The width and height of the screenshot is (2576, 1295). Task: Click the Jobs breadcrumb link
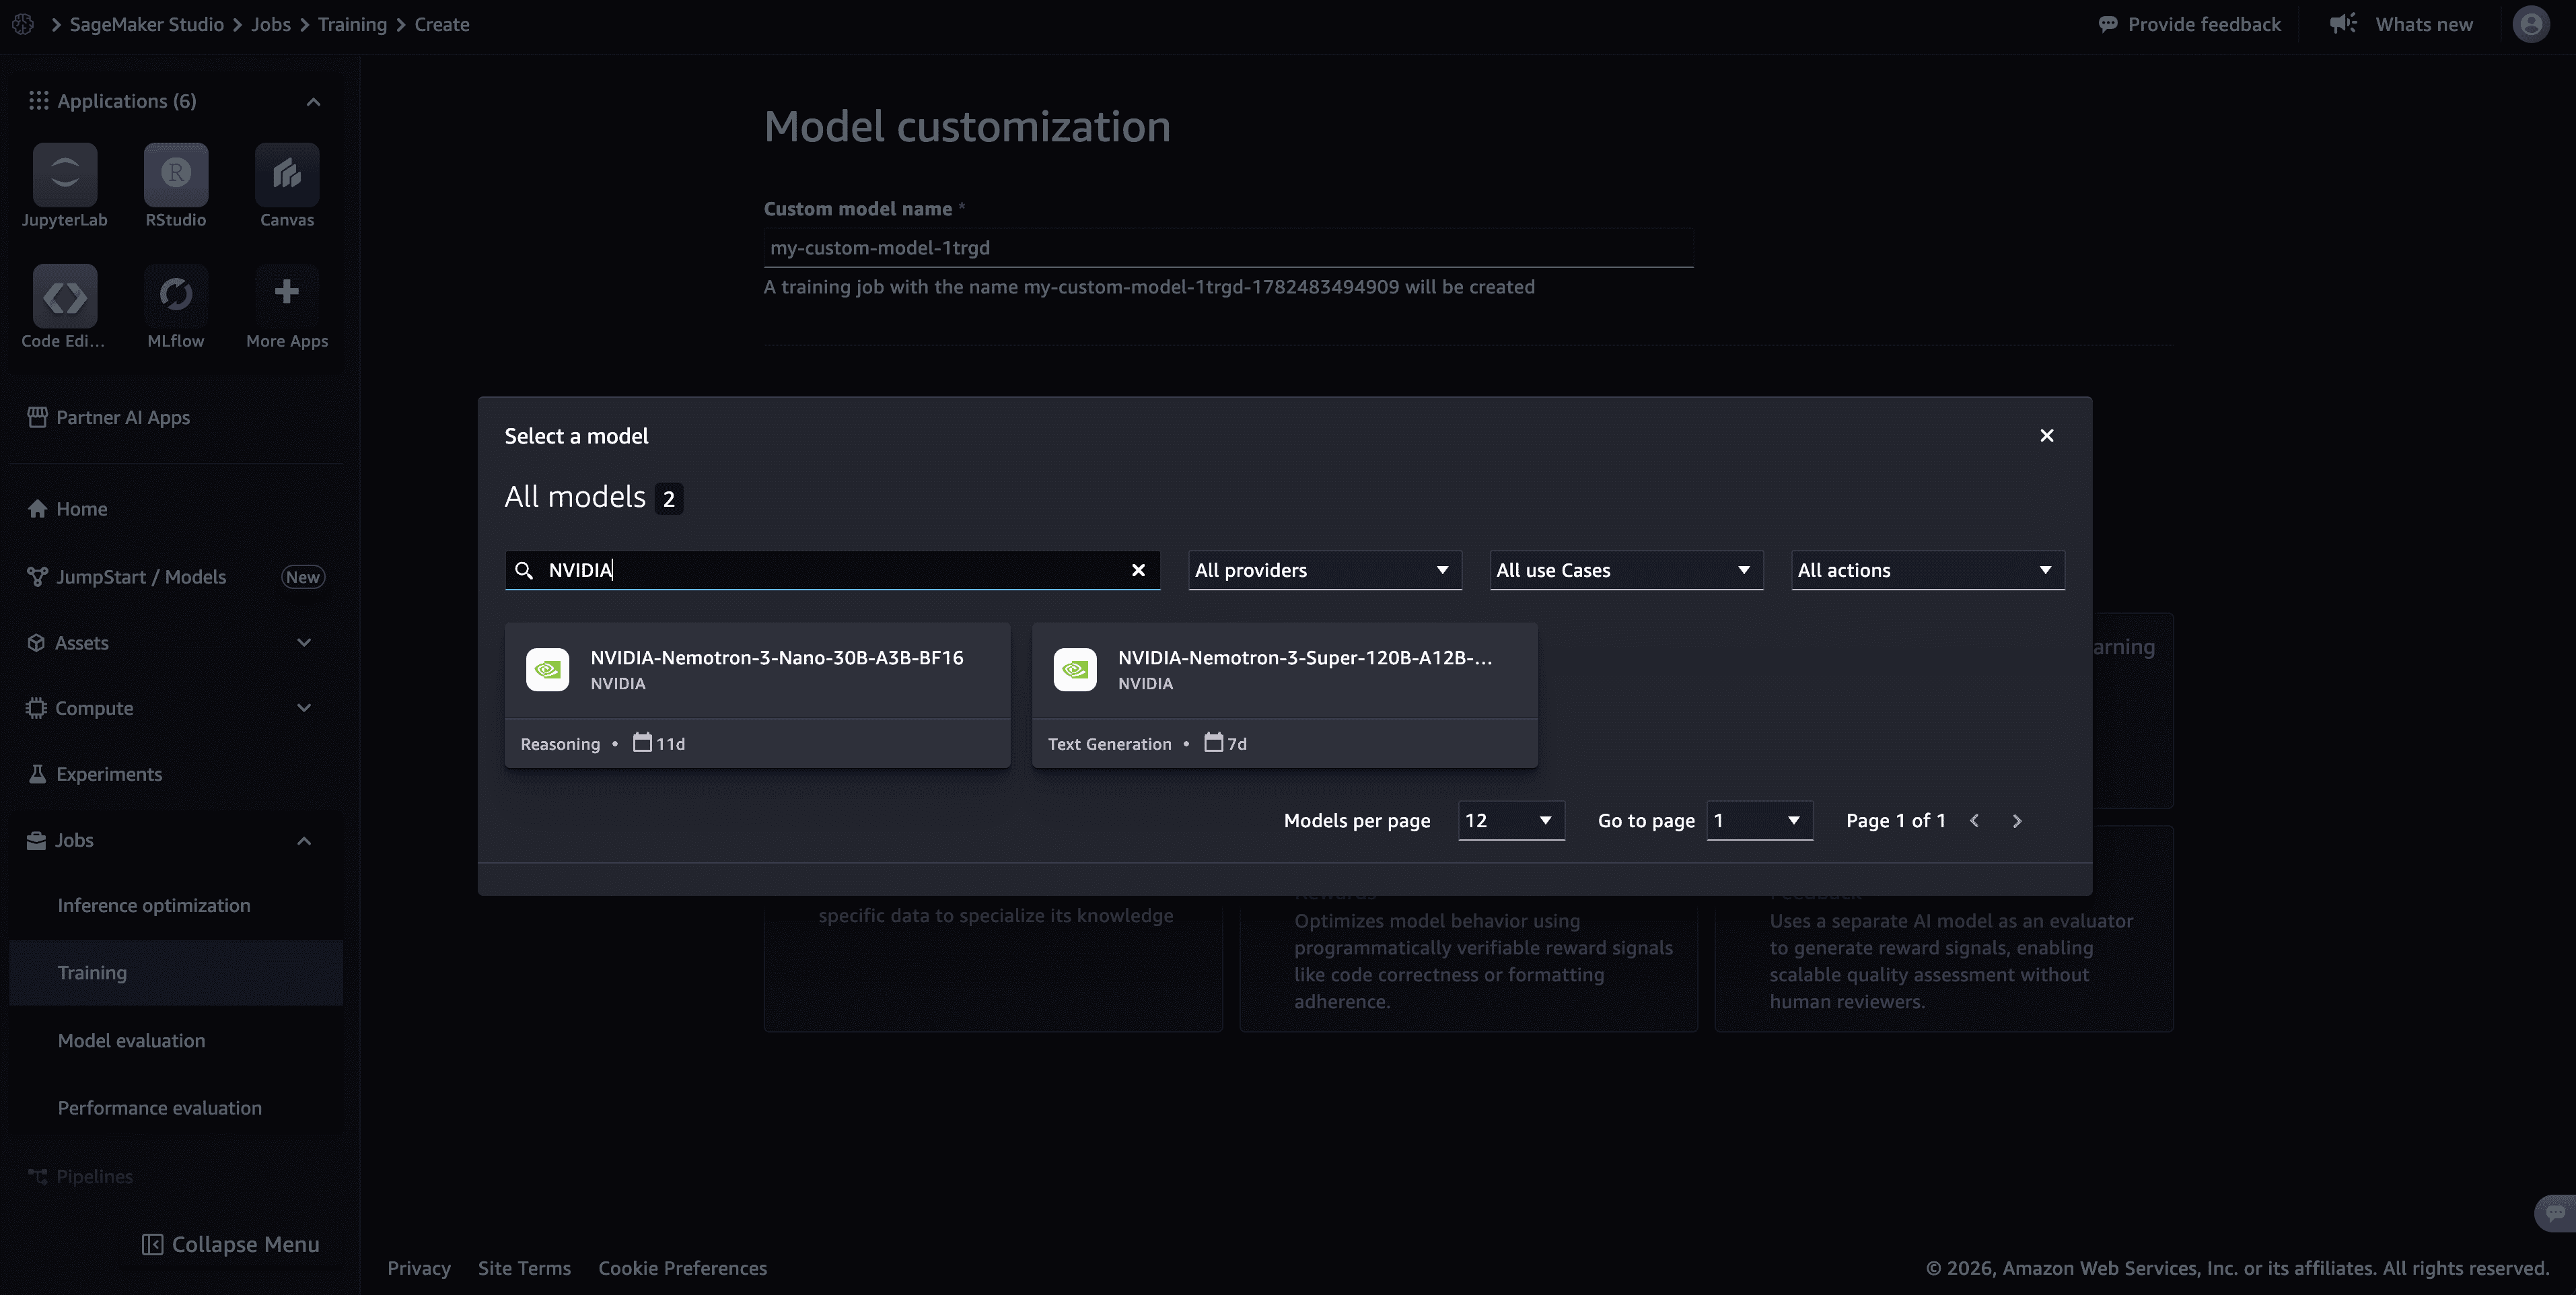point(270,24)
